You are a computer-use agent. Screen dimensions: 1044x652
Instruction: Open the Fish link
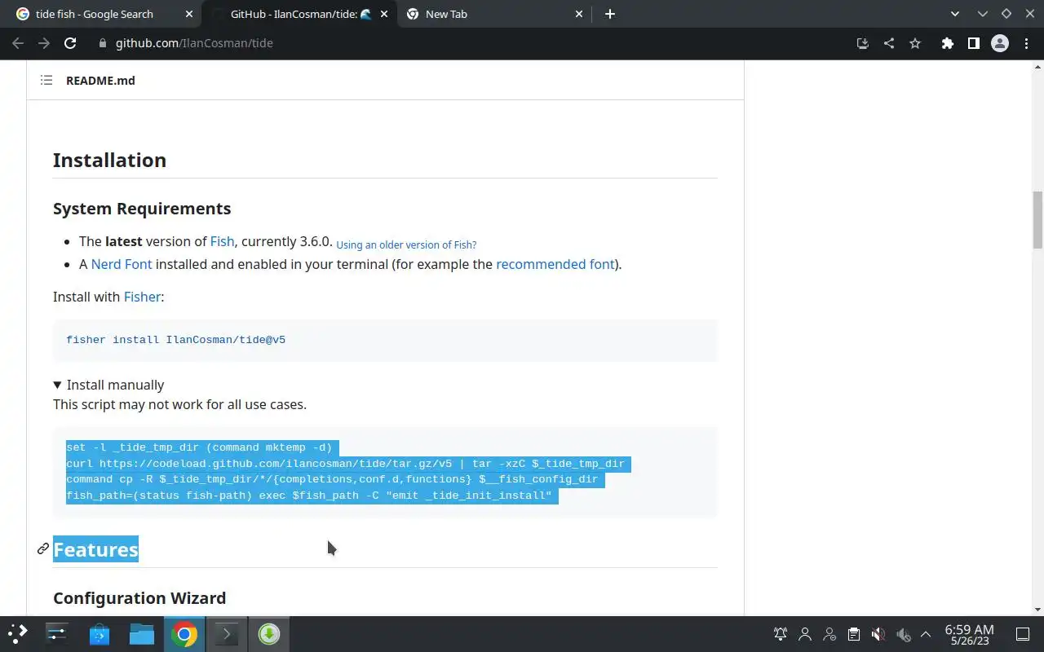point(222,241)
